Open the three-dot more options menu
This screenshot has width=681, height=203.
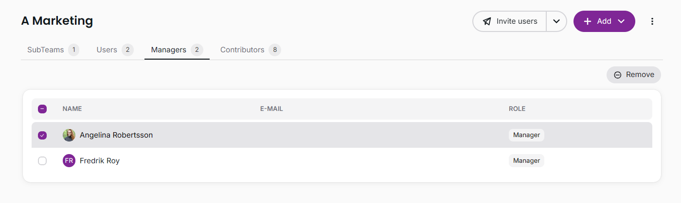click(652, 21)
